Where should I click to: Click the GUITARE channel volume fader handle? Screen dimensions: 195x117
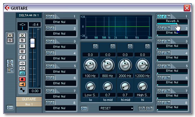33,43
